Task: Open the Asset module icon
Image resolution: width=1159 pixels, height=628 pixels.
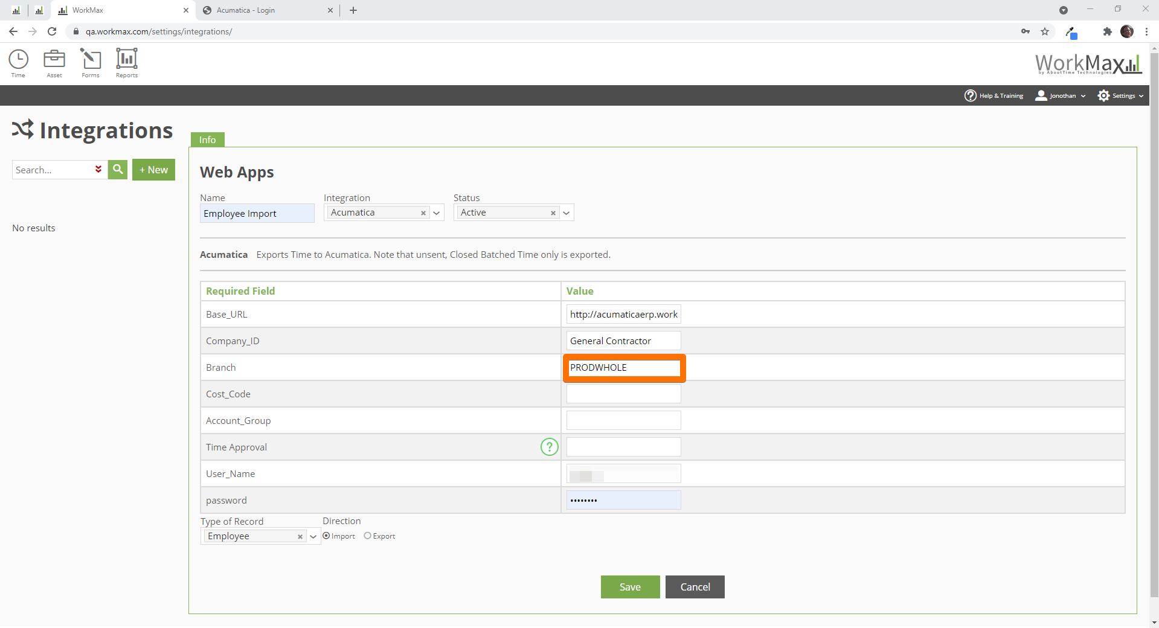Action: pyautogui.click(x=54, y=63)
